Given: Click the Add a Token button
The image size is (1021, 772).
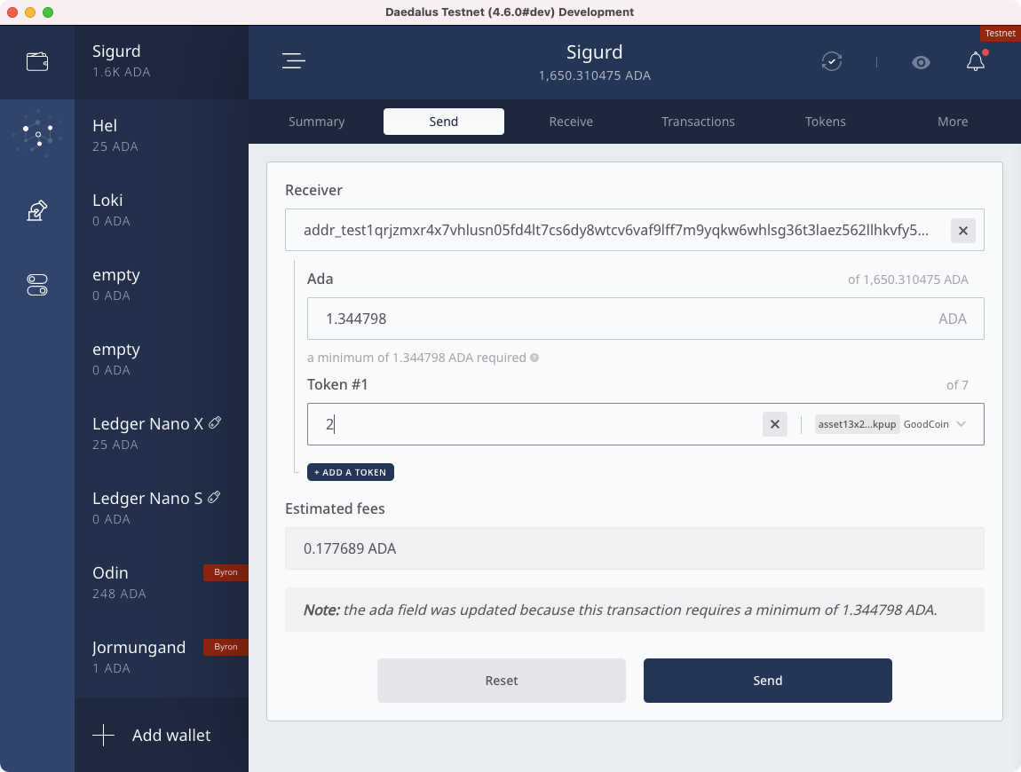Looking at the screenshot, I should (x=351, y=472).
